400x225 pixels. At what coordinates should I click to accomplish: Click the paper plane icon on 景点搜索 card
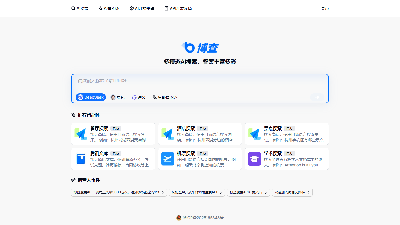(x=254, y=134)
